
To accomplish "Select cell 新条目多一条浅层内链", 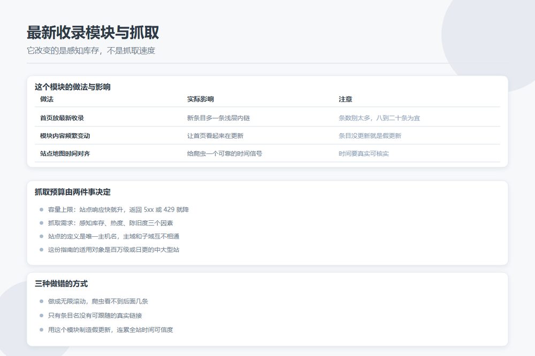I will coord(218,118).
